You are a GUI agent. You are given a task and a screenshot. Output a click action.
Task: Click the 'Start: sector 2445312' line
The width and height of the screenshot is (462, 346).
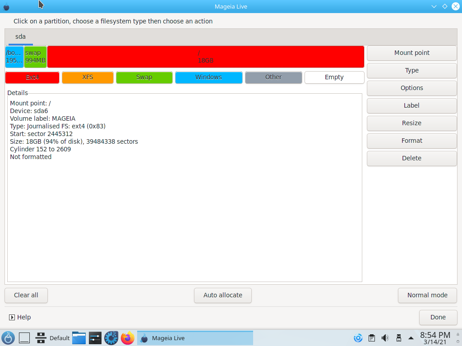41,134
